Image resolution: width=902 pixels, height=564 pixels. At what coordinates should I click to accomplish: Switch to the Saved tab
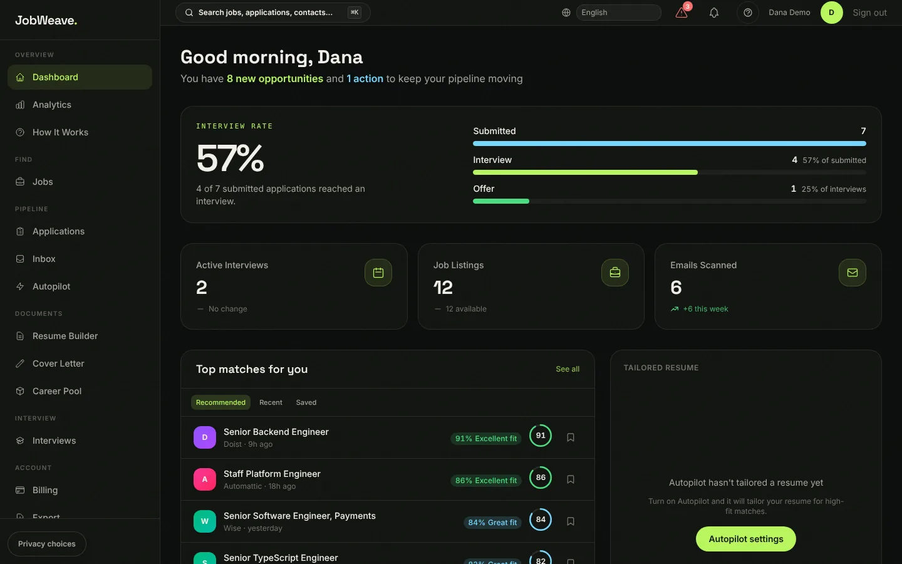pyautogui.click(x=306, y=402)
